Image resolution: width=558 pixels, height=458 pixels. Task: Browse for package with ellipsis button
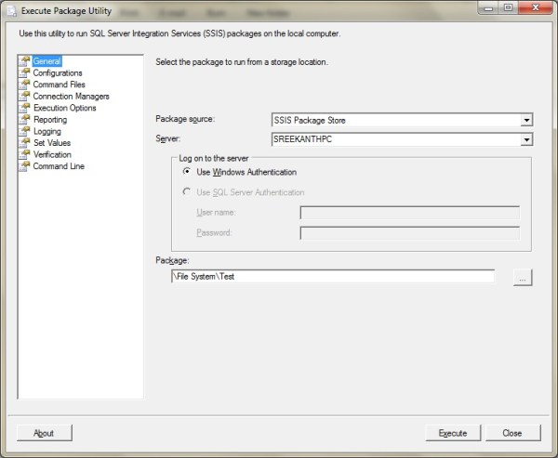[x=523, y=277]
